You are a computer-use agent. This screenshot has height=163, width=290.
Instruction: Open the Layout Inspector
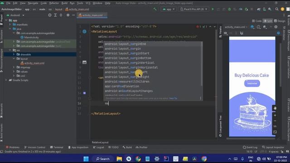tap(273, 147)
